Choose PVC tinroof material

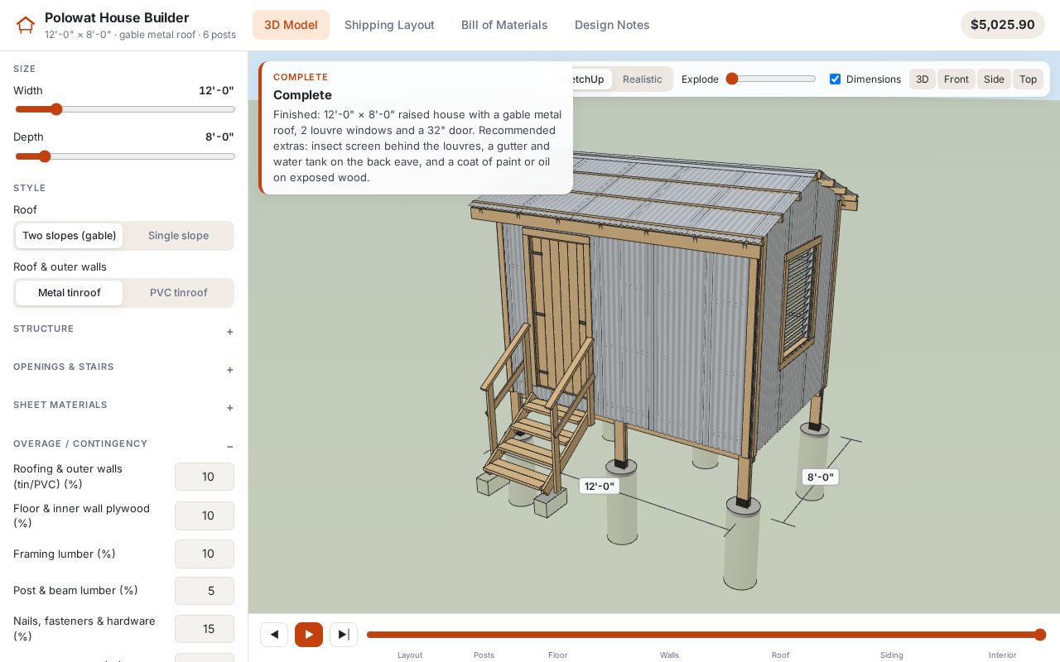178,293
